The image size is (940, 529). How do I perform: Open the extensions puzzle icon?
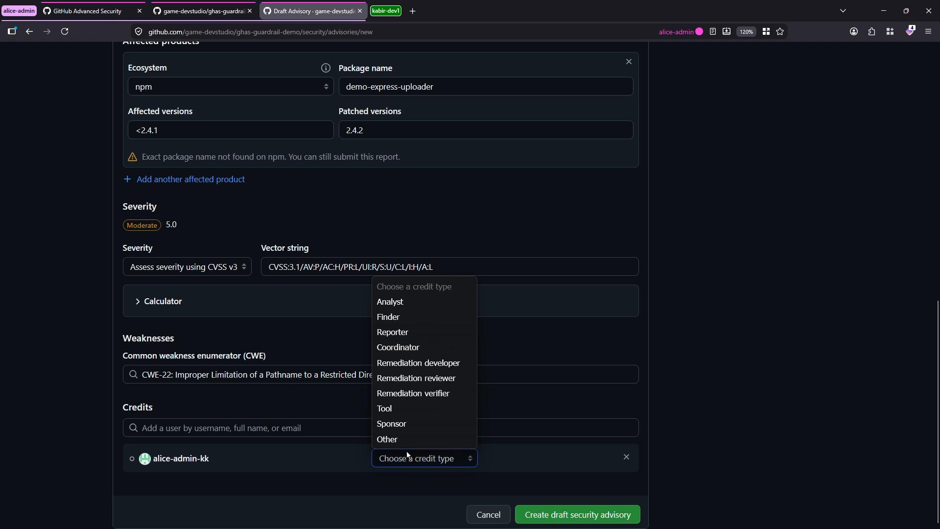click(x=872, y=32)
